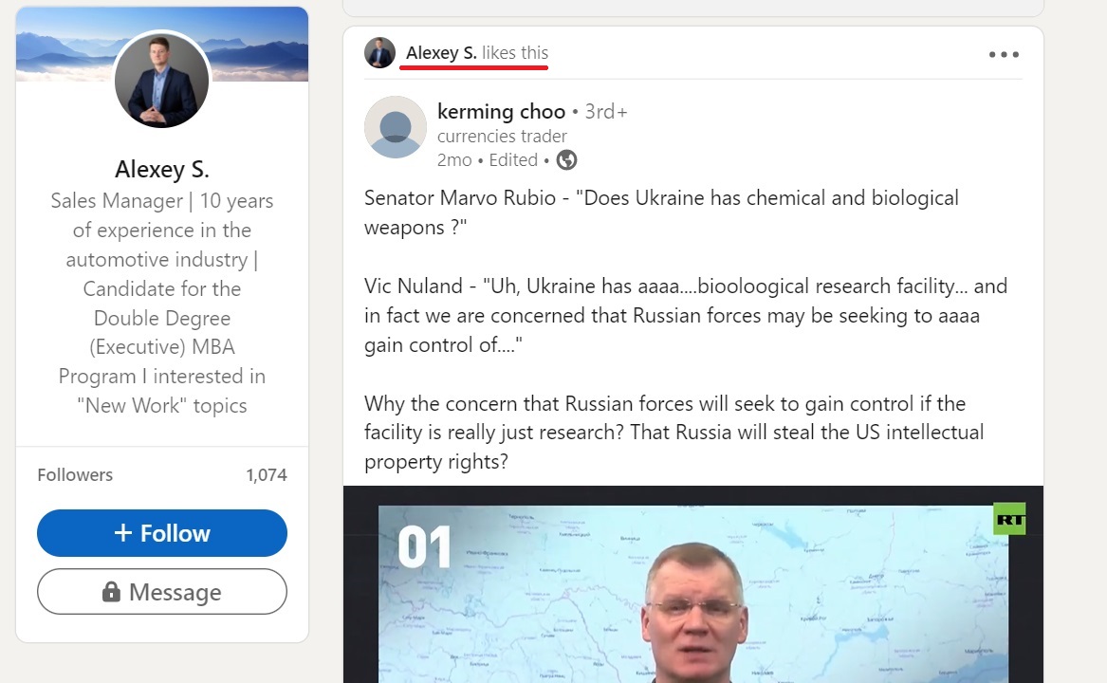Follow Alexey S.
The width and height of the screenshot is (1107, 683).
(161, 533)
